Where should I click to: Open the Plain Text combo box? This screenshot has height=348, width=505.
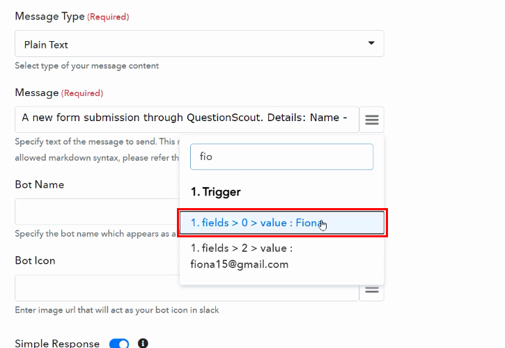[x=199, y=44]
